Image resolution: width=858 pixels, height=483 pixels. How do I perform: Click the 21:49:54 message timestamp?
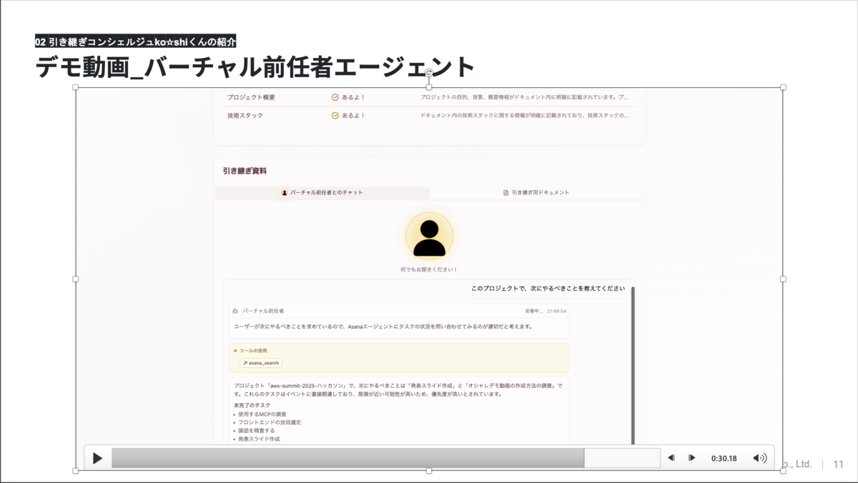click(x=556, y=312)
